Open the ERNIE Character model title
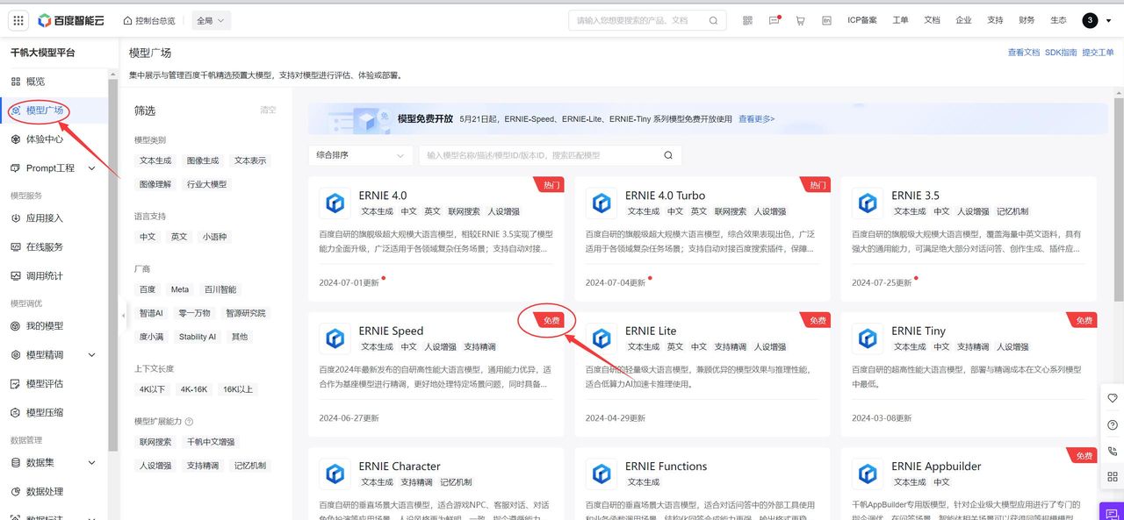Image resolution: width=1124 pixels, height=520 pixels. (400, 467)
